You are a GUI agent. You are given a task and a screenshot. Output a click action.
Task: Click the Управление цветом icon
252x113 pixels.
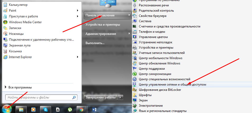[x=135, y=37]
